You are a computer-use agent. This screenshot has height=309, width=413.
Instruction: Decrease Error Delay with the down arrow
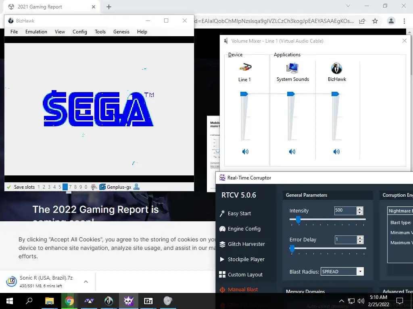pyautogui.click(x=360, y=241)
